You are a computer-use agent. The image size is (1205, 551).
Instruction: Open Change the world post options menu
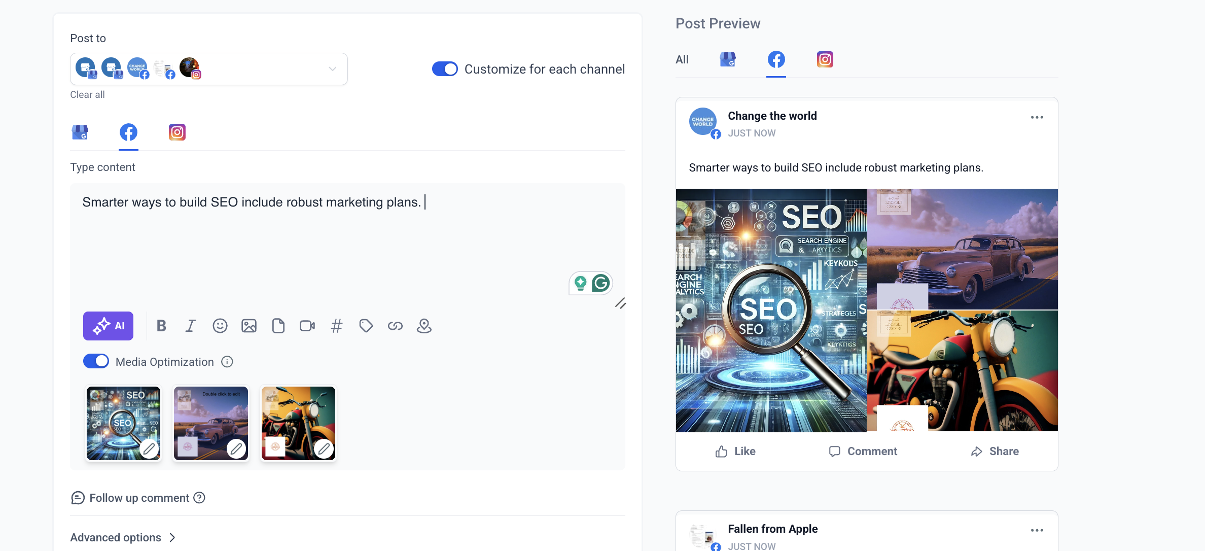click(x=1037, y=117)
